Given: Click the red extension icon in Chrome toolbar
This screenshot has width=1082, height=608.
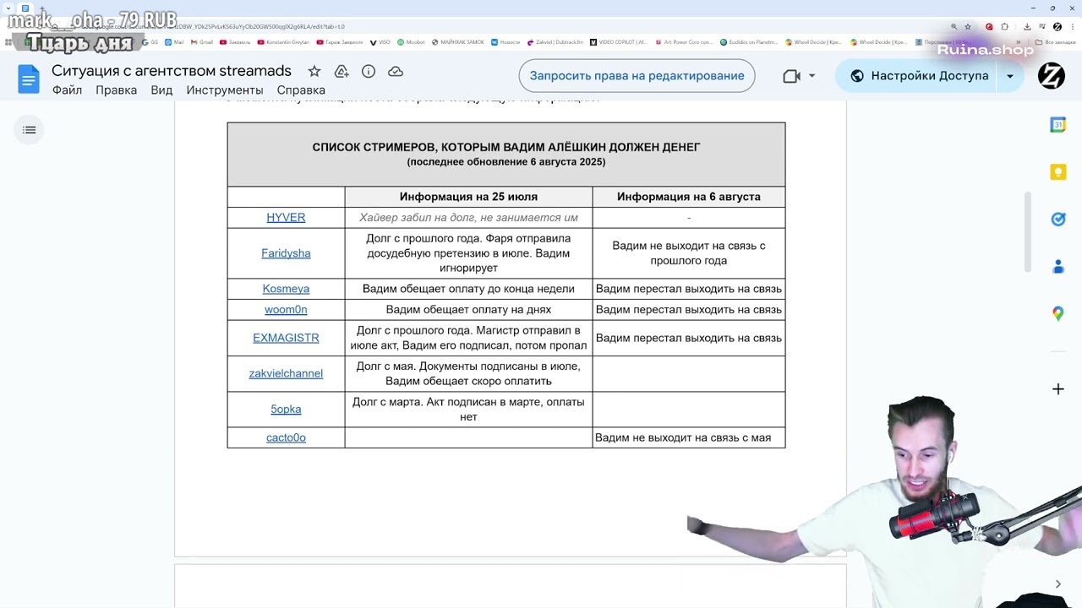Looking at the screenshot, I should coord(989,27).
